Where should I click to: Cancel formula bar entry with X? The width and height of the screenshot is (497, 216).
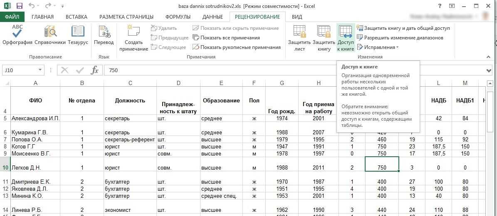point(64,70)
